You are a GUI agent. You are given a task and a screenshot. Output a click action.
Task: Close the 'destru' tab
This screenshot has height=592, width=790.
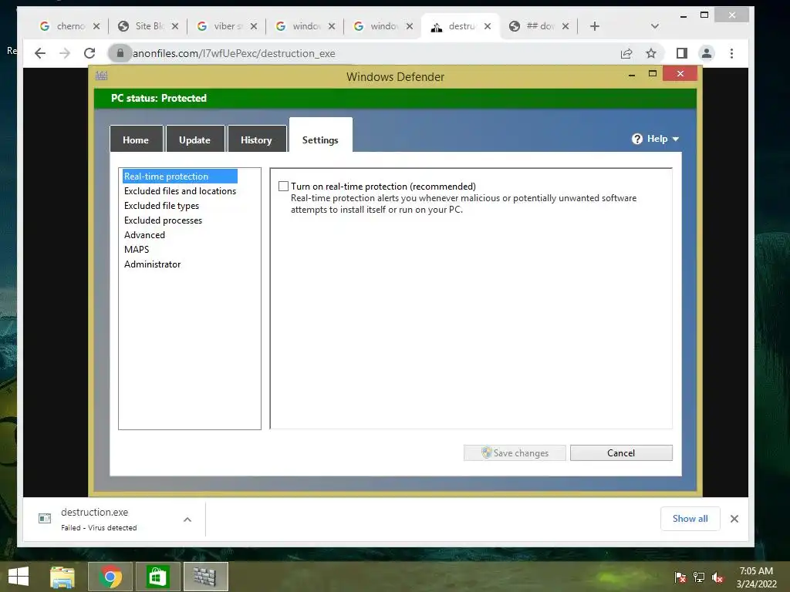(x=488, y=26)
